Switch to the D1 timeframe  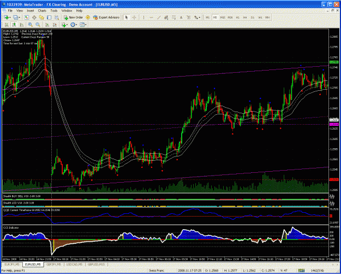(x=253, y=18)
